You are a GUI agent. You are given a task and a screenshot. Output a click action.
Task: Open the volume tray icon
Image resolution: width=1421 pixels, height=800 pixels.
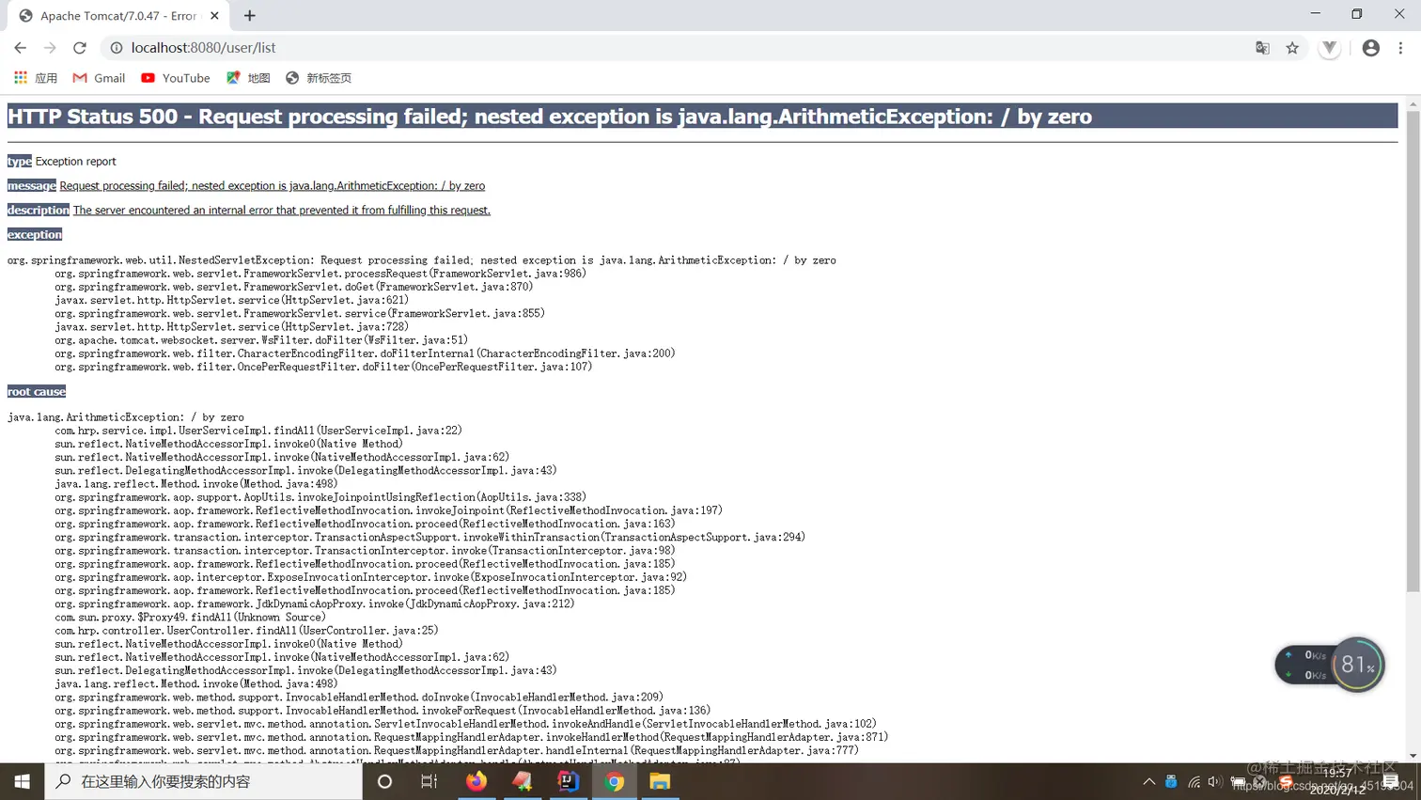[x=1215, y=781]
